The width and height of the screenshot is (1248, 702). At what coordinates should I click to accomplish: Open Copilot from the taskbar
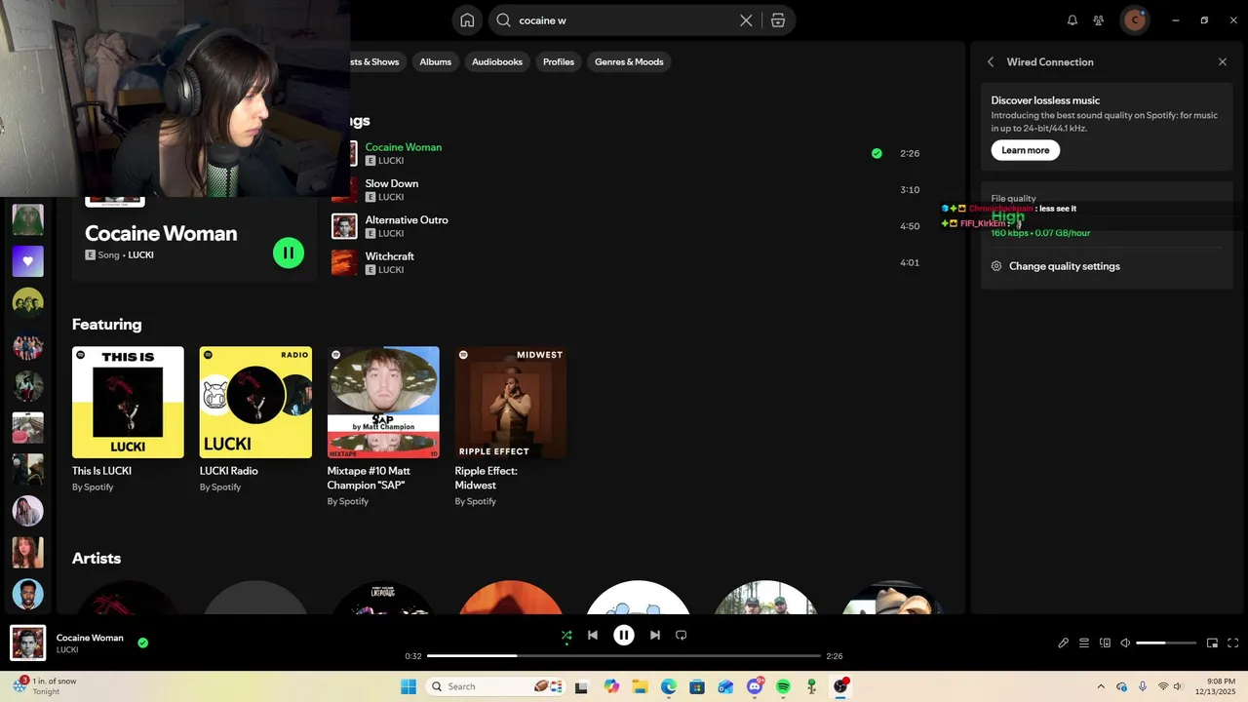(x=611, y=686)
